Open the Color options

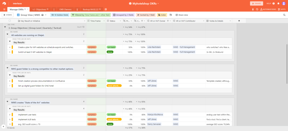pos(162,15)
